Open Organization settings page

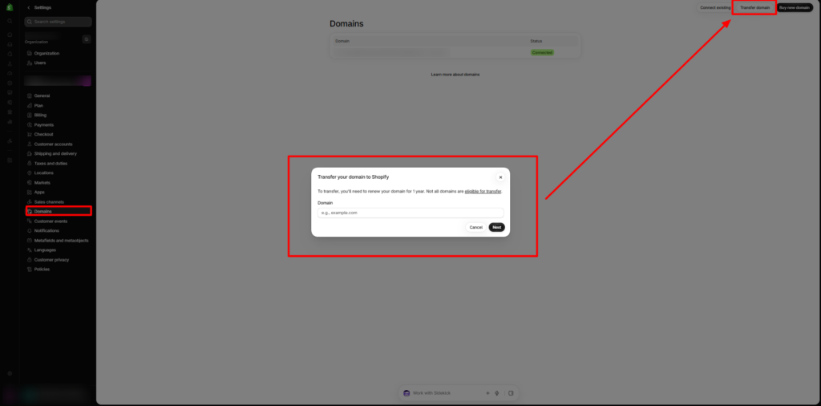[x=47, y=54]
